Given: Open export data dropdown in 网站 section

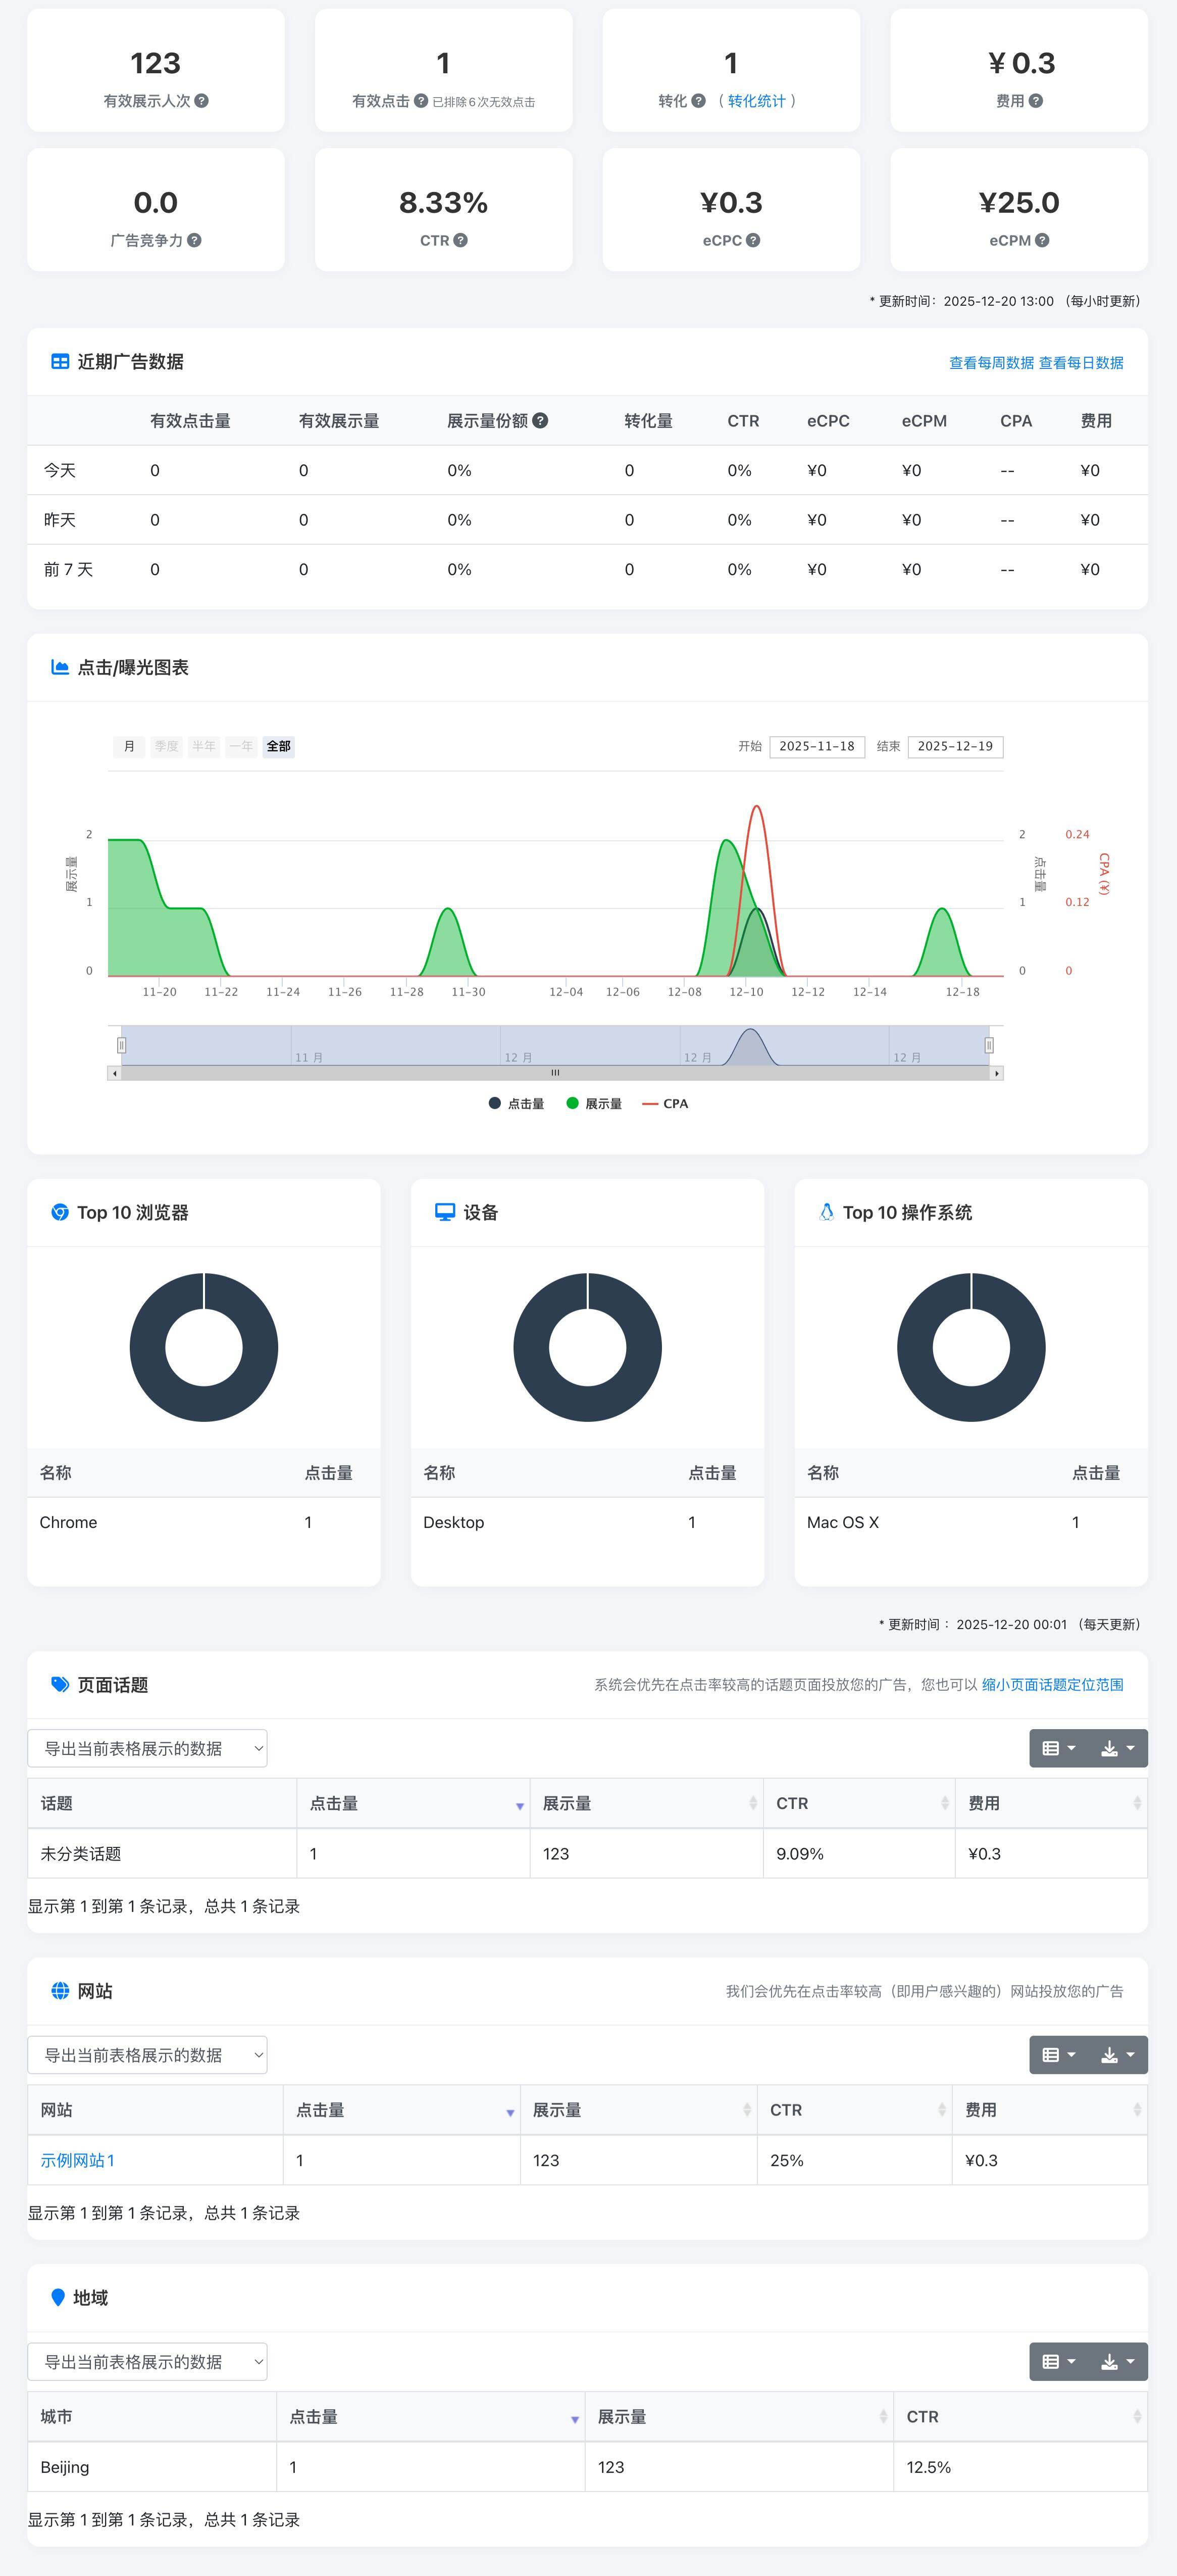Looking at the screenshot, I should pyautogui.click(x=147, y=2055).
